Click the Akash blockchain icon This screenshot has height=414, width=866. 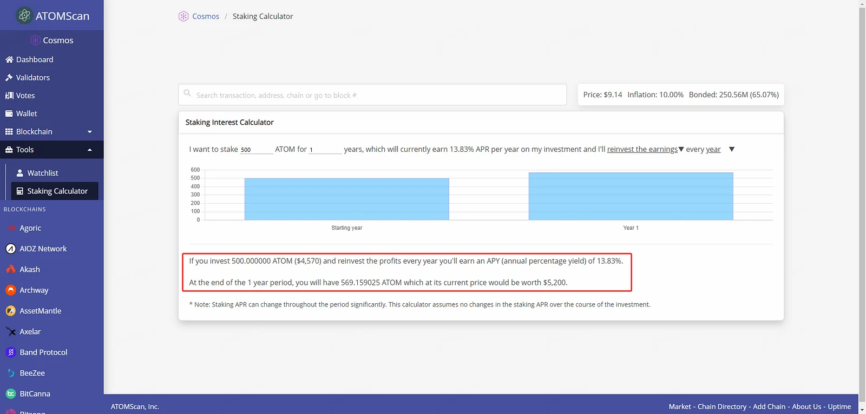(10, 269)
